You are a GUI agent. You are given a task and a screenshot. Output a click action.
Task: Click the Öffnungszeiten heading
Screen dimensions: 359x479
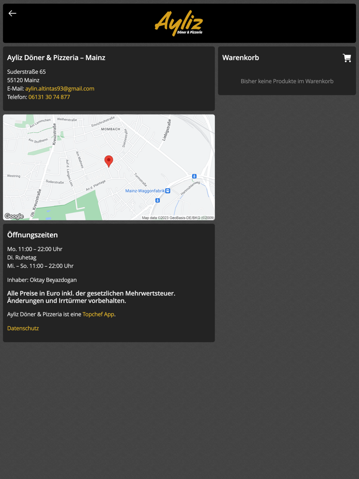(32, 235)
